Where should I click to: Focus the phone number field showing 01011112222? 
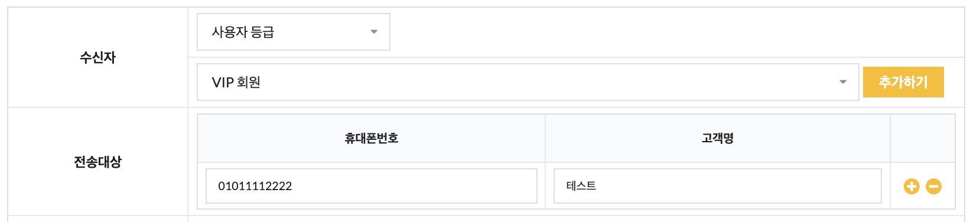(x=372, y=186)
